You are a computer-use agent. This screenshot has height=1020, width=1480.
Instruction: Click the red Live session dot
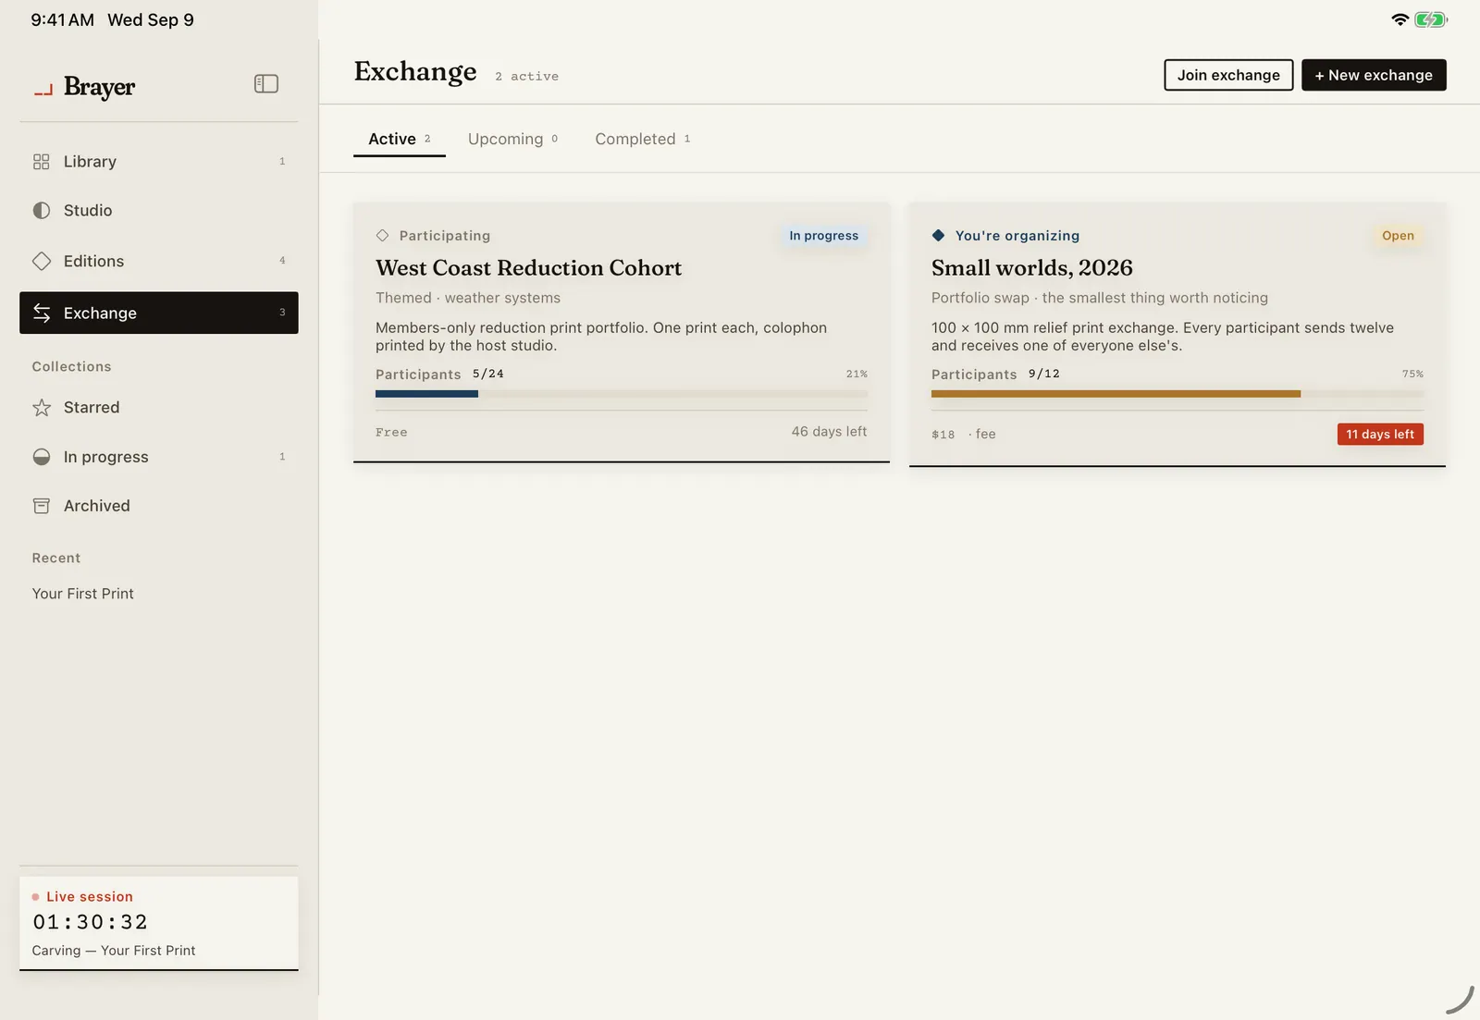pos(35,897)
